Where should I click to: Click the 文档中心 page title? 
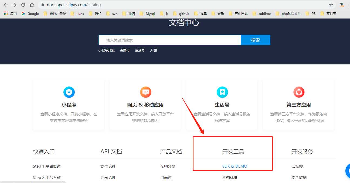click(184, 23)
